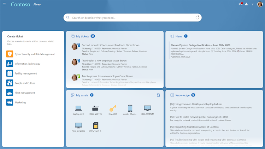This screenshot has height=149, width=265.
Task: Open article Requesting SharePoint Access at Contoso
Action: (194, 127)
